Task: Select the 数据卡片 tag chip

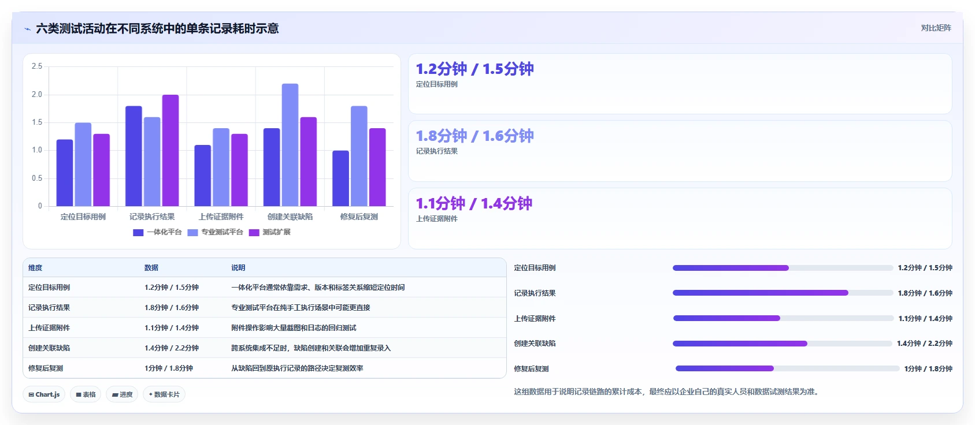Action: click(164, 394)
